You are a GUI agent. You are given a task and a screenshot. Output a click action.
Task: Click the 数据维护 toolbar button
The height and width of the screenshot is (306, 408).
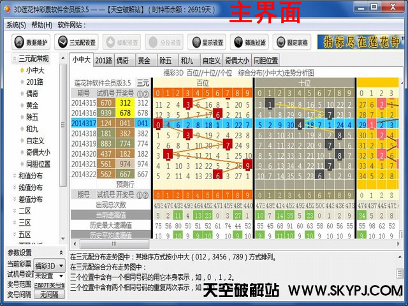click(32, 43)
